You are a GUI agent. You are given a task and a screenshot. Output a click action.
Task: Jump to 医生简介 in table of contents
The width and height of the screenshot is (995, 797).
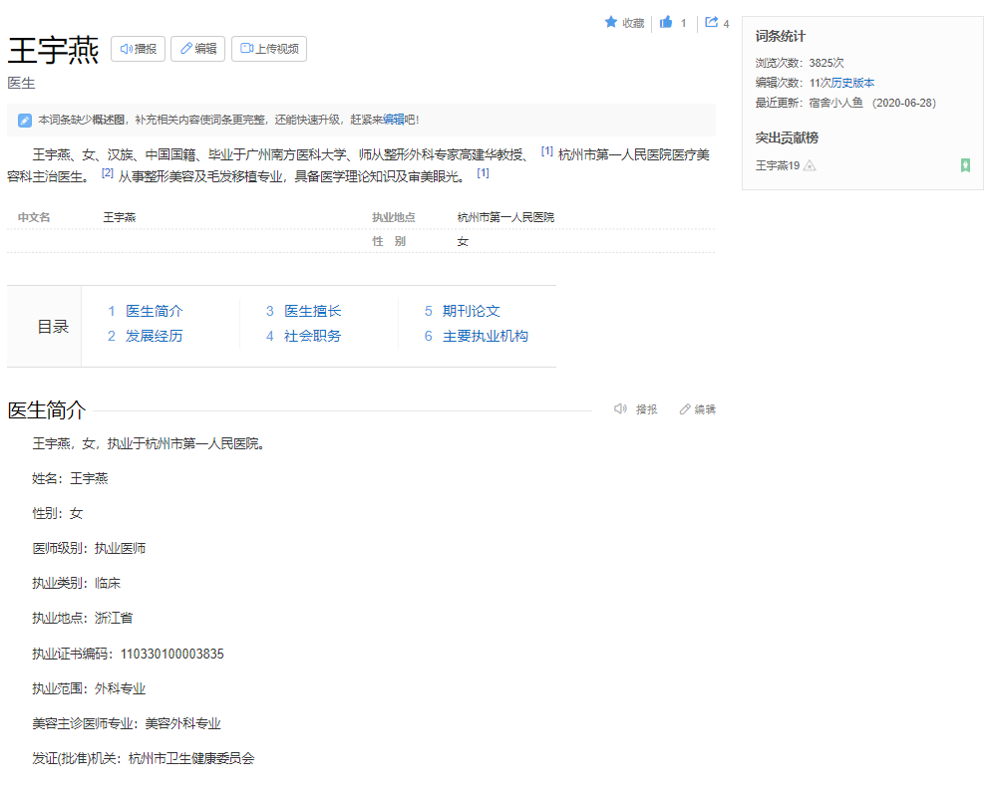pos(154,311)
